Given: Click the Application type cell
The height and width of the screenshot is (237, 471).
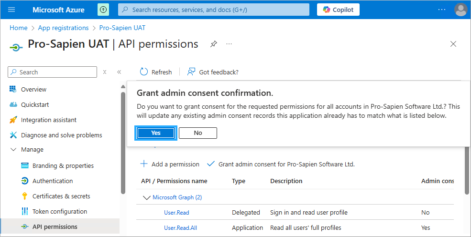Looking at the screenshot, I should [248, 228].
